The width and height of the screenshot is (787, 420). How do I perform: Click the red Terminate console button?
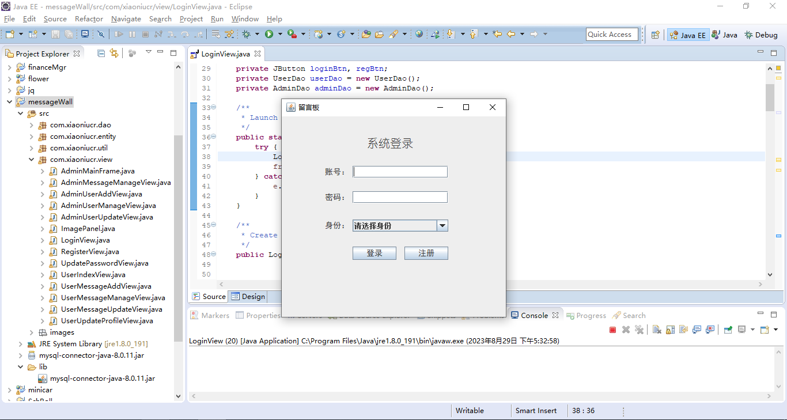pos(612,330)
